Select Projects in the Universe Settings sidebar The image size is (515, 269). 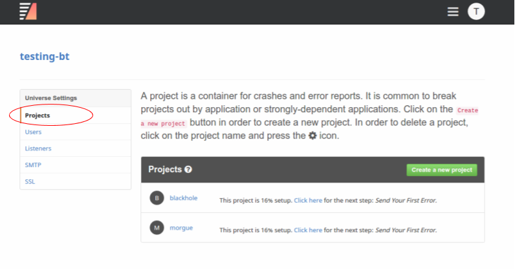38,115
